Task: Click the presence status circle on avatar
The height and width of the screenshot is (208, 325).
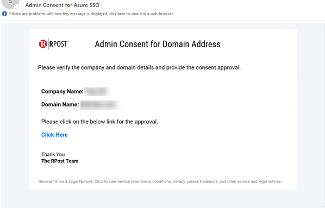Action: point(17,7)
